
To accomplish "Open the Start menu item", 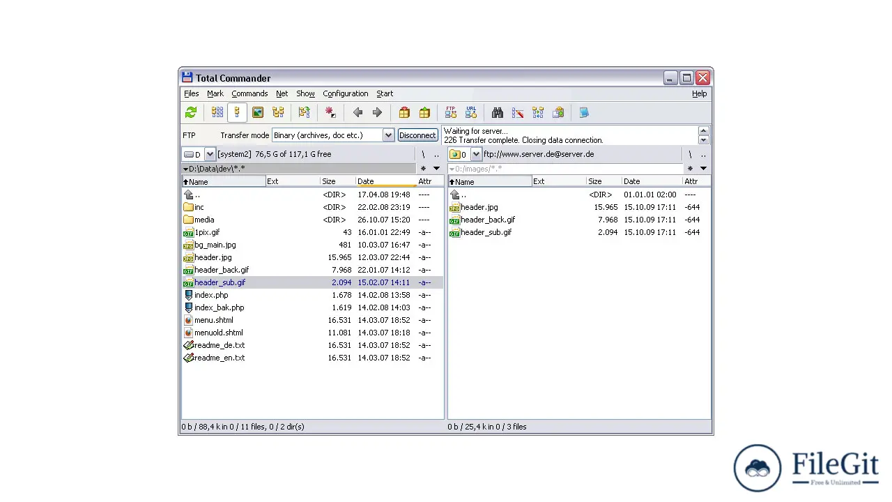I will [x=385, y=93].
